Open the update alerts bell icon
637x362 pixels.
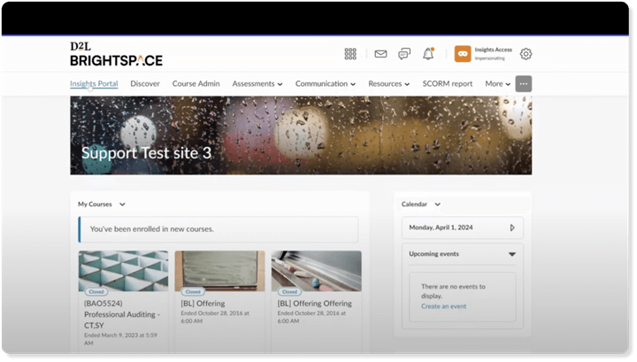pyautogui.click(x=428, y=54)
